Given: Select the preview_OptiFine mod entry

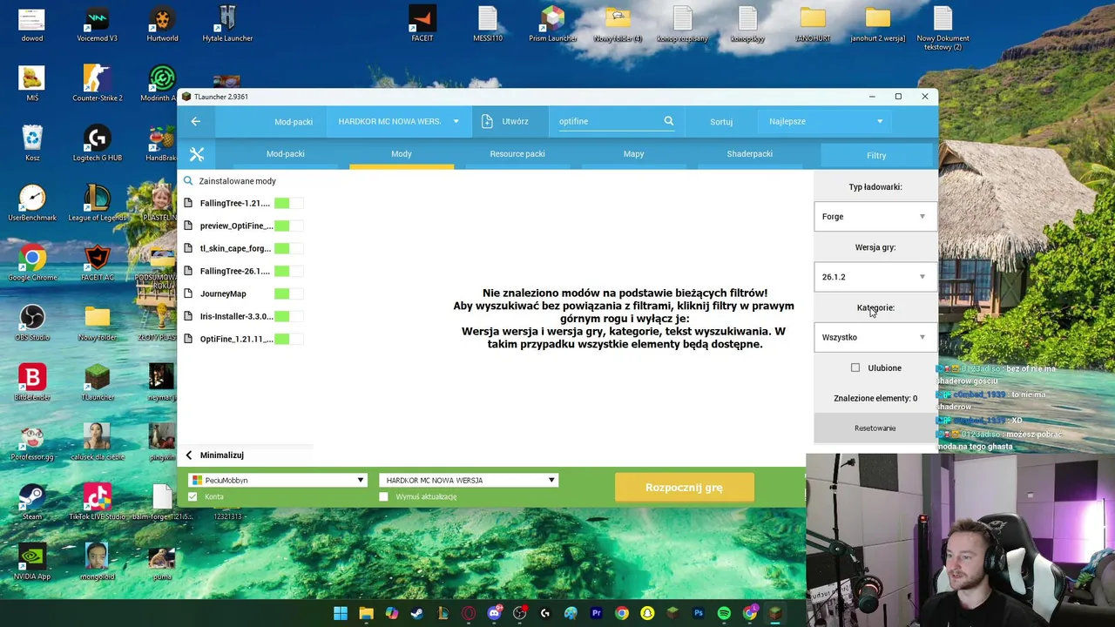Looking at the screenshot, I should pyautogui.click(x=236, y=226).
